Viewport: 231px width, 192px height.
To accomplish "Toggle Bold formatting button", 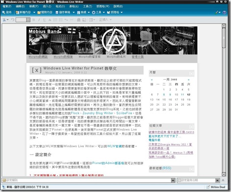I will pos(33,20).
